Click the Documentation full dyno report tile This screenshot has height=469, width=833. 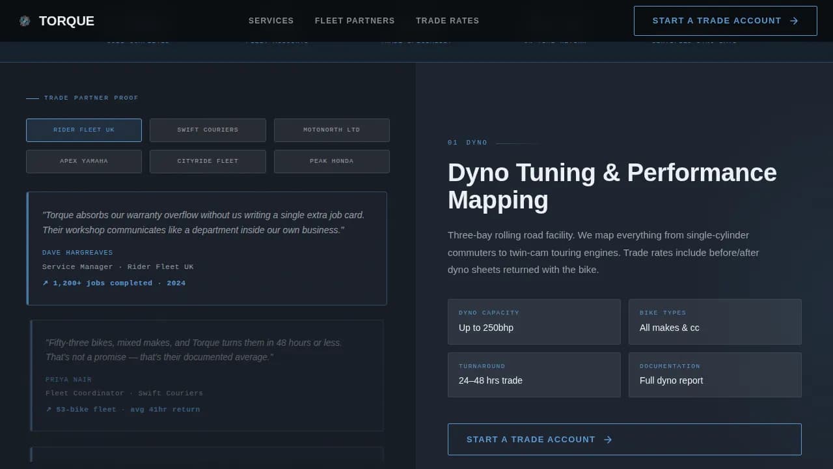pyautogui.click(x=715, y=375)
